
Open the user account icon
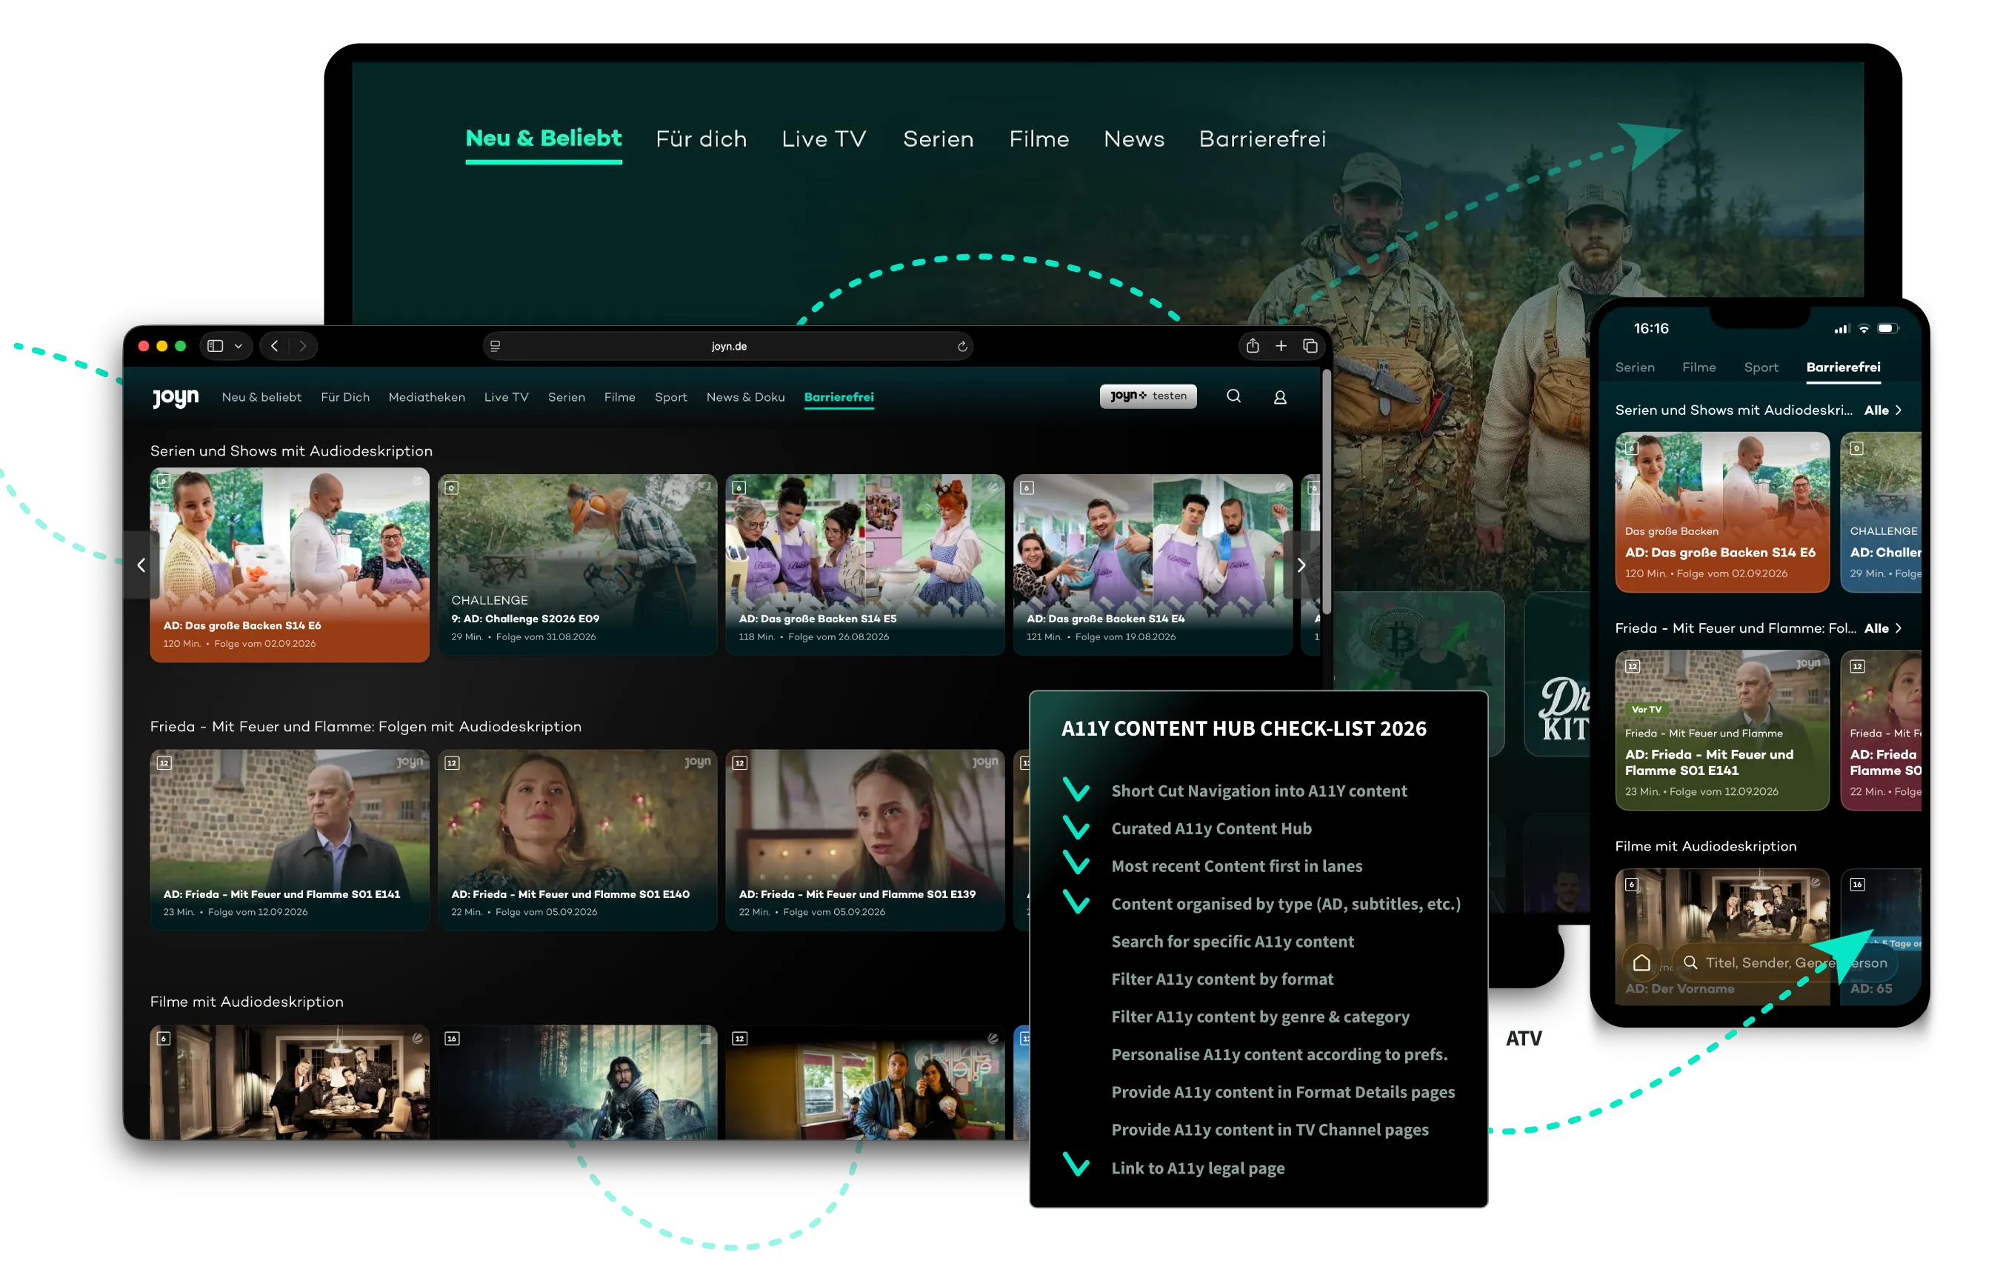click(1280, 397)
